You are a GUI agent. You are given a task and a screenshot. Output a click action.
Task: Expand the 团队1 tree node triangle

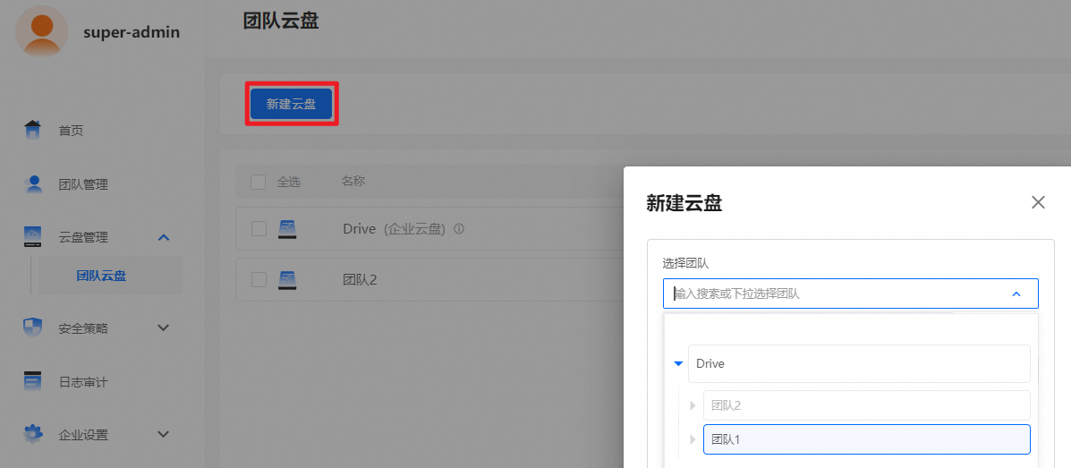693,439
